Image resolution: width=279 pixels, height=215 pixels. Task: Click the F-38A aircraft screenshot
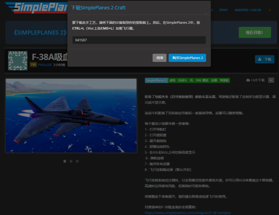tap(71, 115)
